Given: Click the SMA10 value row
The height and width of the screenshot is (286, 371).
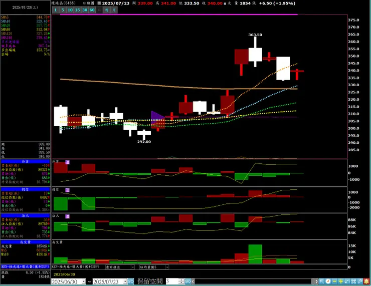Looking at the screenshot, I should (x=25, y=21).
